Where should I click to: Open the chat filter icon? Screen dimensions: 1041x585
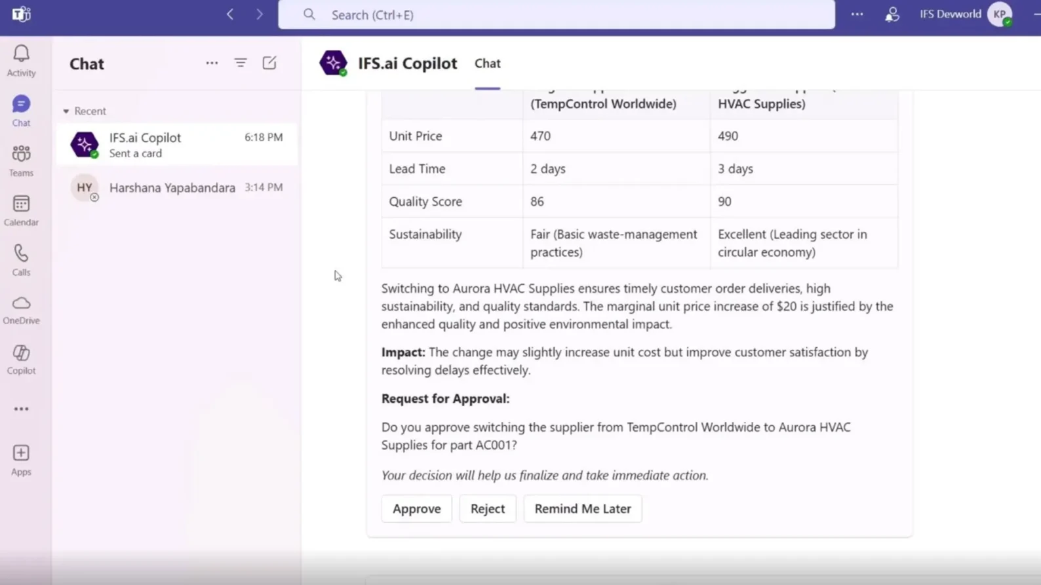pyautogui.click(x=241, y=63)
